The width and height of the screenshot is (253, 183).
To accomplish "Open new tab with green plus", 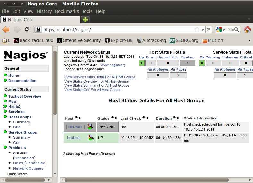I will point(85,20).
